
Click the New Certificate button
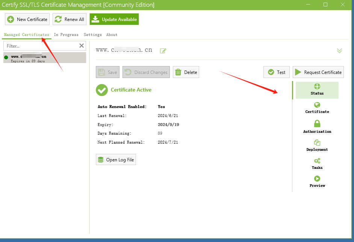(x=27, y=20)
